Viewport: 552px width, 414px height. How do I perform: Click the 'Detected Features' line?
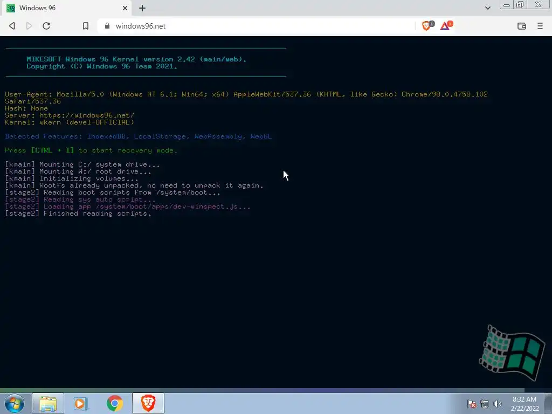point(139,136)
